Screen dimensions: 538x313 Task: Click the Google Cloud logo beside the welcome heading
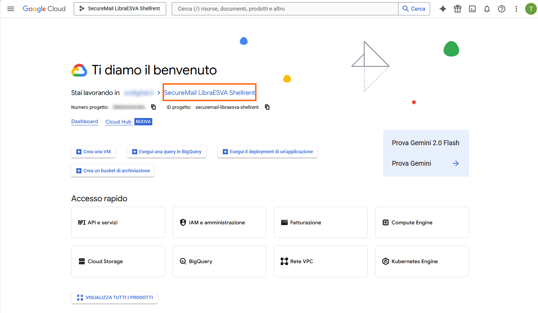pyautogui.click(x=79, y=70)
